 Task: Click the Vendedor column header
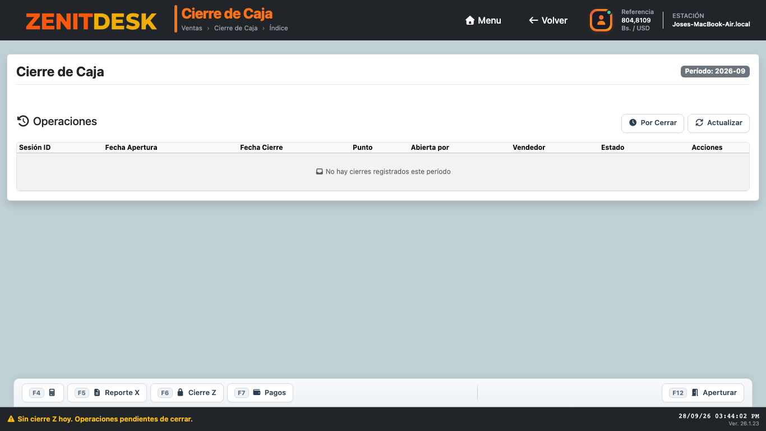click(529, 148)
